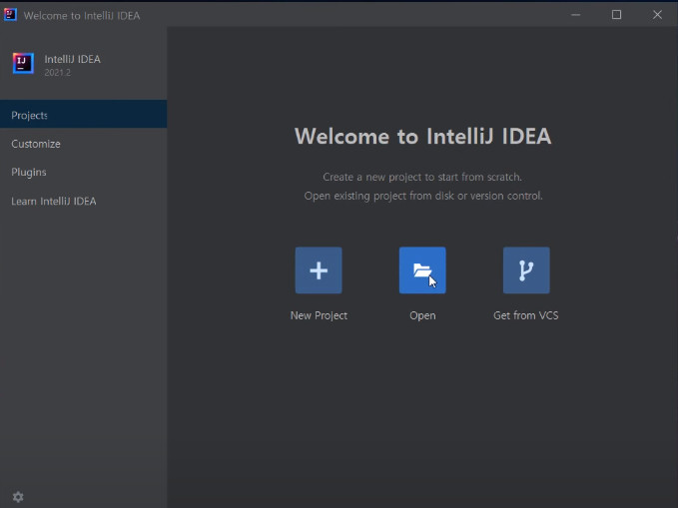The width and height of the screenshot is (678, 508).
Task: Go to Learn IntelliJ IDEA tab
Action: tap(84, 201)
